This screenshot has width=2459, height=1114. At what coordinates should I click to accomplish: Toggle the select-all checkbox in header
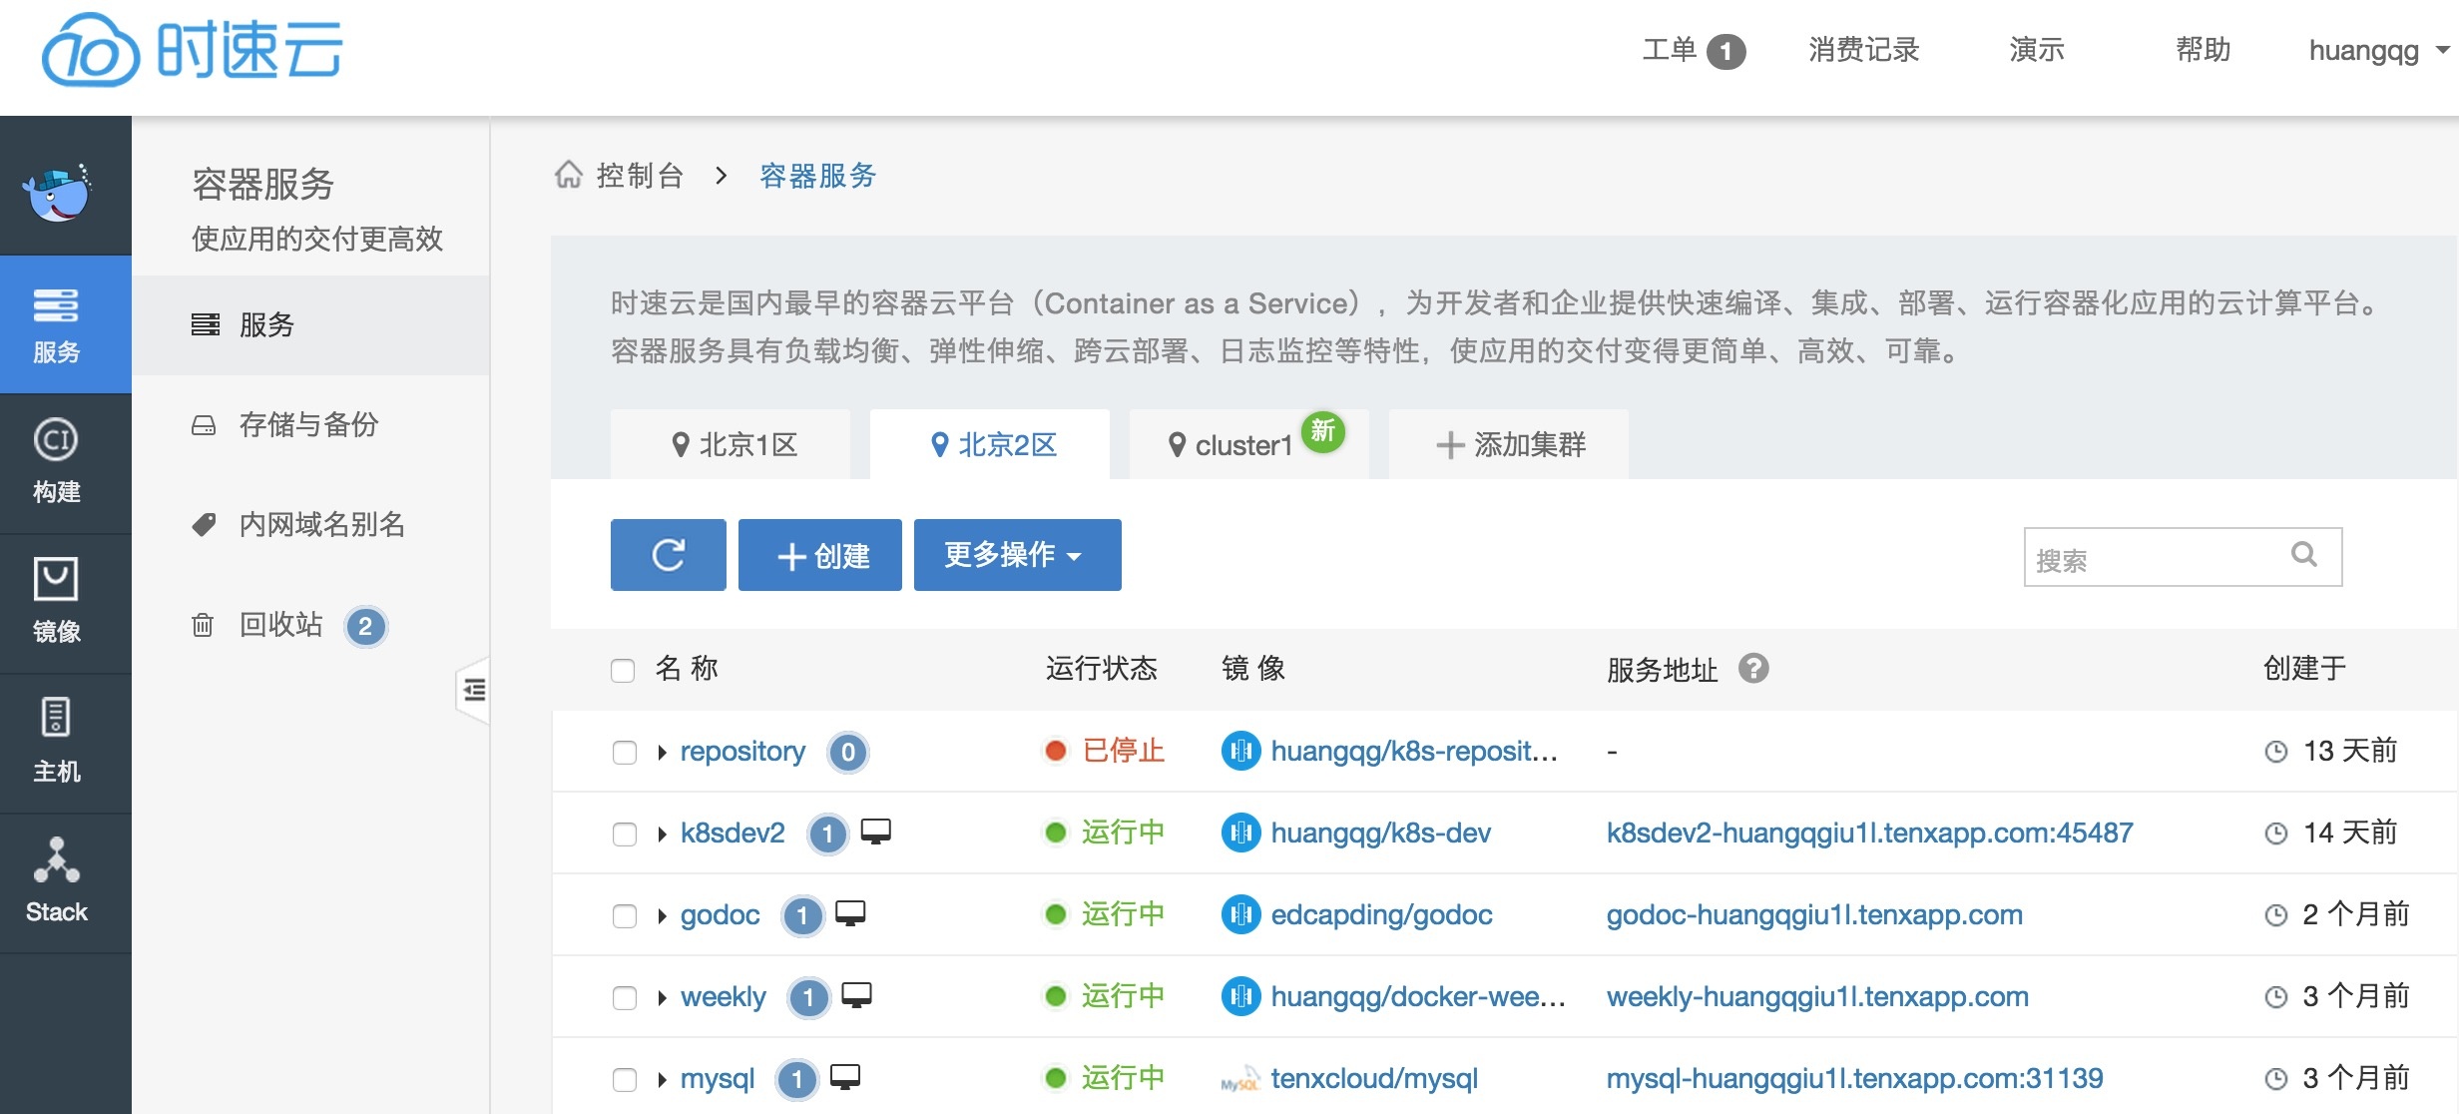click(623, 670)
